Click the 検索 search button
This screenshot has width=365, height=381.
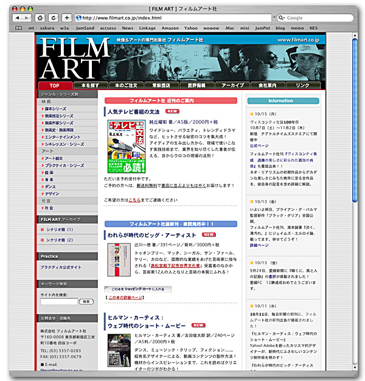[87, 301]
